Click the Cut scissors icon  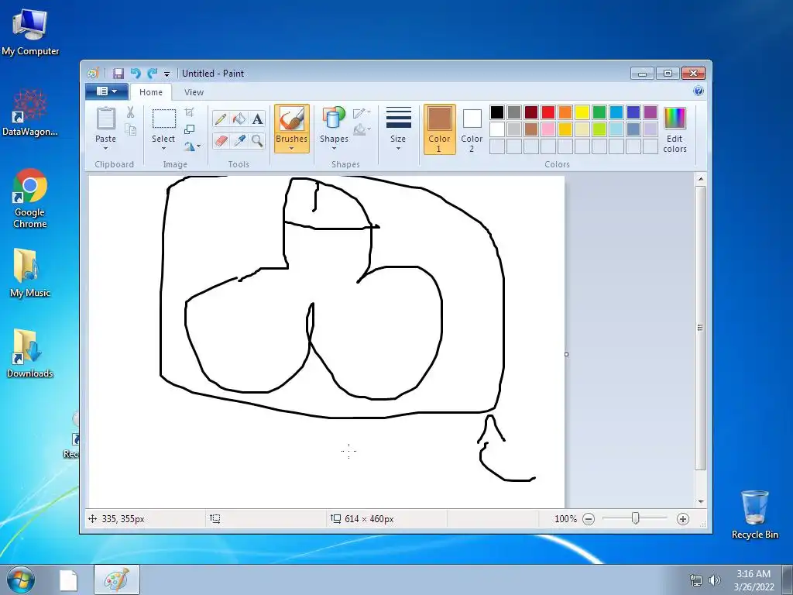130,112
